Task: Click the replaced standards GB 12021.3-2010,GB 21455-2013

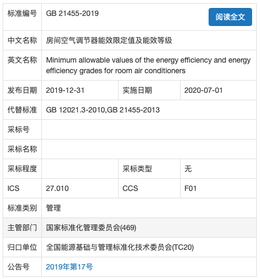Action: 103,110
